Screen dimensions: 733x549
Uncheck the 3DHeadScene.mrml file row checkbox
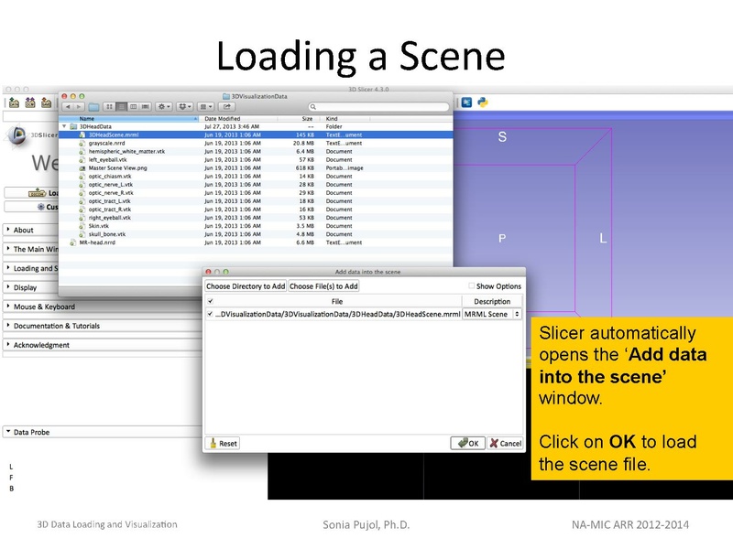click(211, 314)
